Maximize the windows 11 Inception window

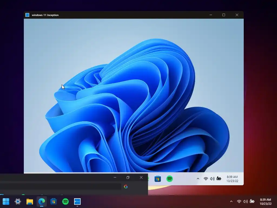coord(224,15)
